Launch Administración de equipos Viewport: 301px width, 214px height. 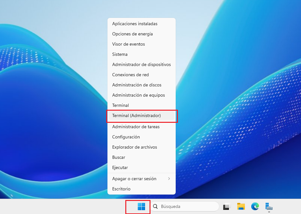[x=142, y=95]
